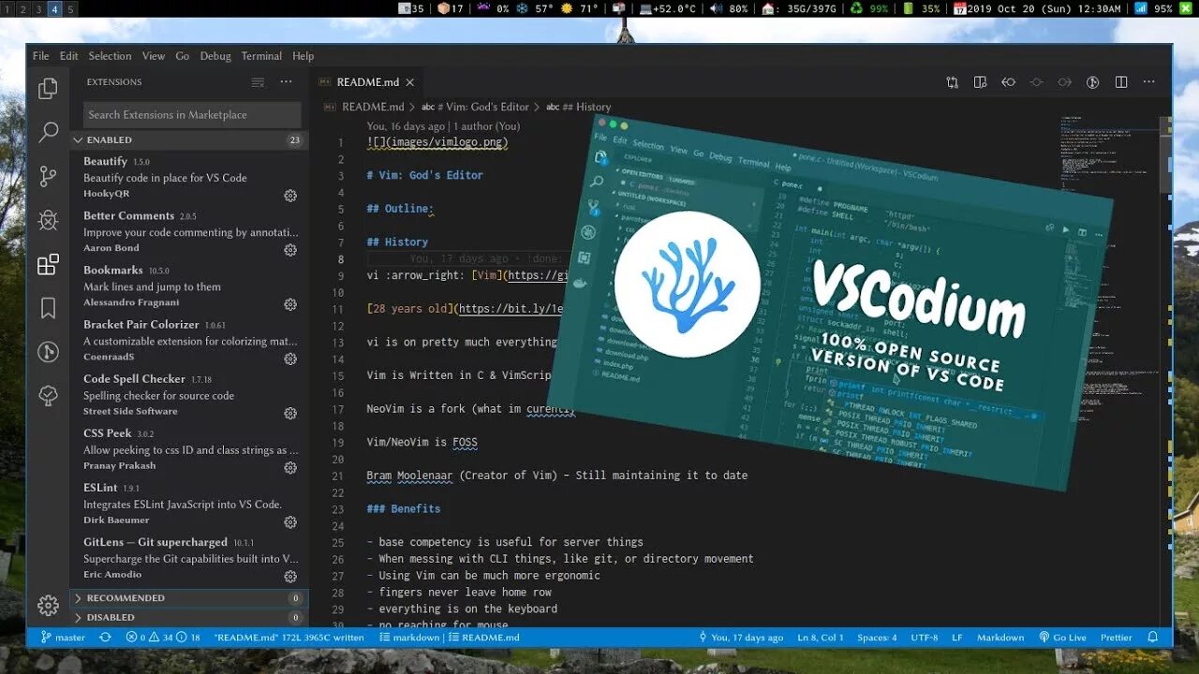The image size is (1199, 674).
Task: Expand the RECOMMENDED extensions section
Action: click(x=189, y=598)
